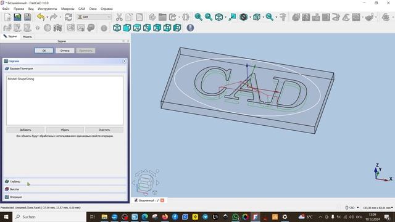
Task: Create a new document with toolbar icon
Action: click(7, 17)
